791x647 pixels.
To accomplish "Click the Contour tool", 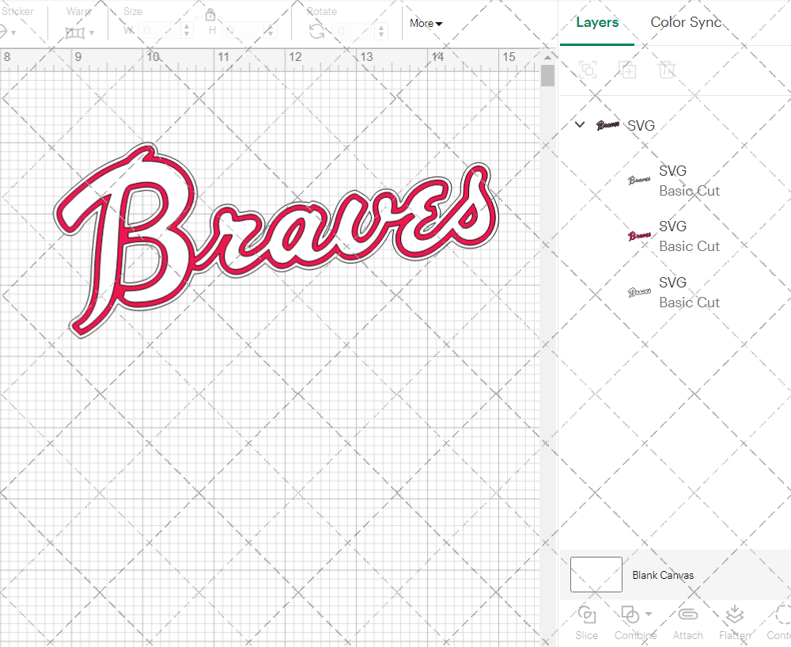I will coord(779,622).
